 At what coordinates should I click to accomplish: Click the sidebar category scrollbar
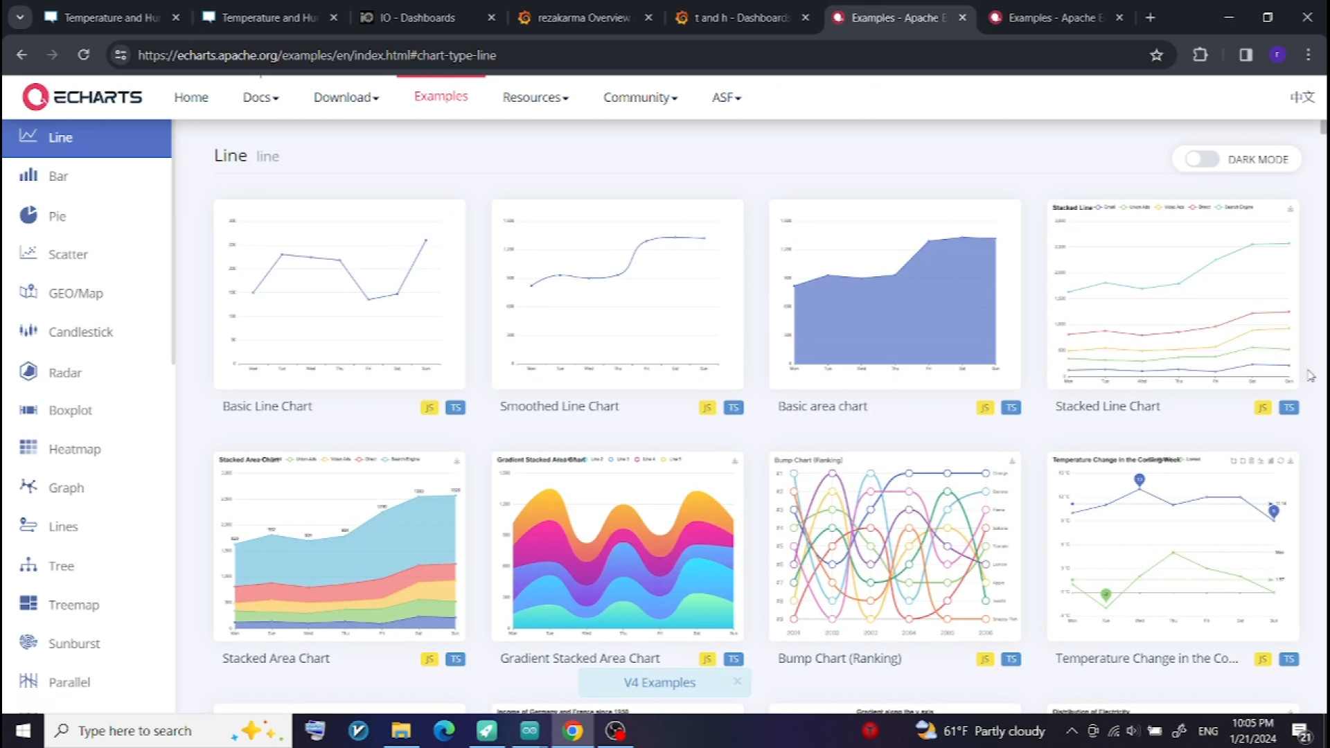[x=173, y=242]
